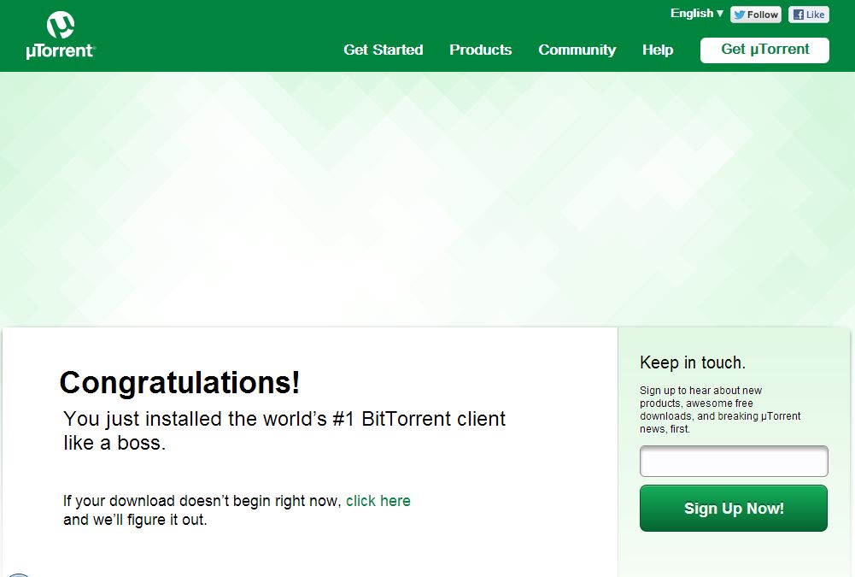Click the Twitter Follow button
Screen dimensions: 855x577
coord(756,15)
